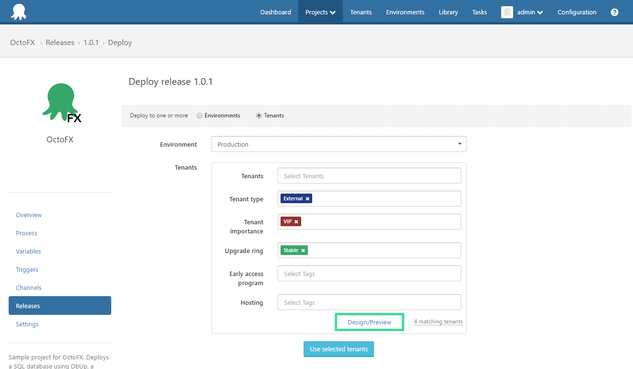Select the Environments radio button
This screenshot has width=633, height=369.
(199, 115)
